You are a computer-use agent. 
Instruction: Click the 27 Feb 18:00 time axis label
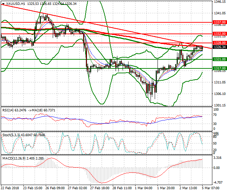pos(100,188)
